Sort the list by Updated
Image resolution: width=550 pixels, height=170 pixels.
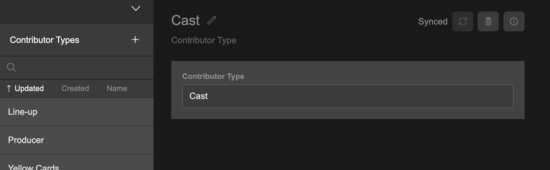tap(29, 89)
